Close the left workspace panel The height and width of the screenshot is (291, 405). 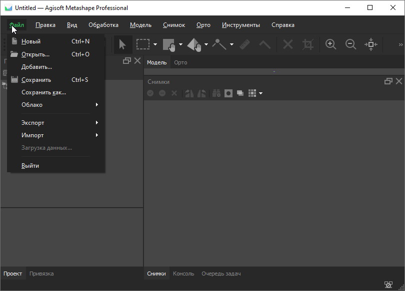(x=137, y=61)
